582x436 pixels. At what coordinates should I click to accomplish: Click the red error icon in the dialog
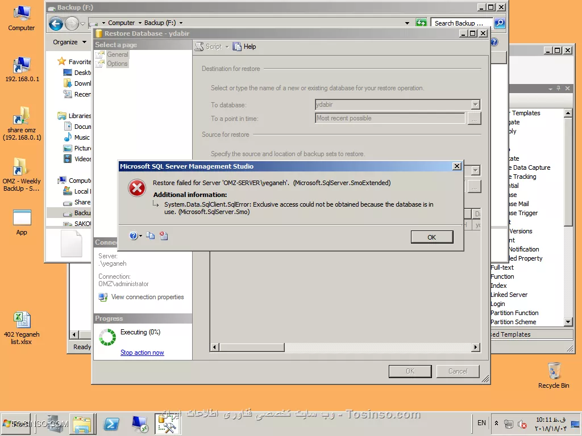pyautogui.click(x=137, y=188)
